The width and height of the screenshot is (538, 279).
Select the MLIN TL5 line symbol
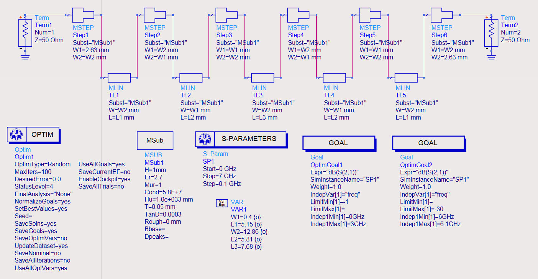[406, 78]
